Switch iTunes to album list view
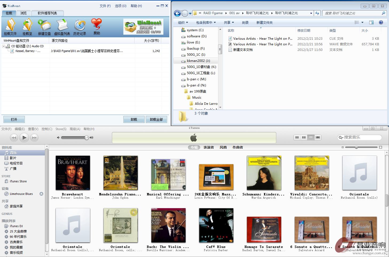 tap(304, 137)
